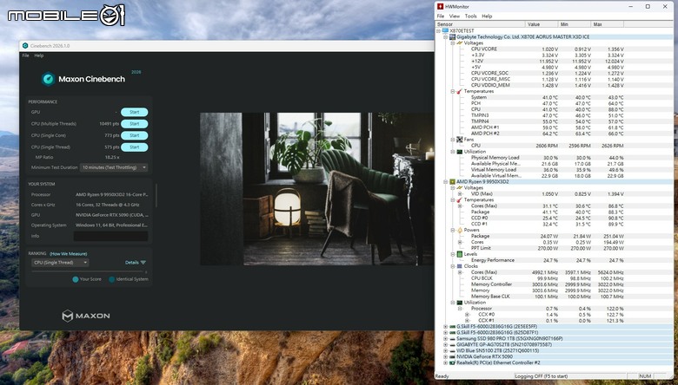Open the Cinebench Help menu
This screenshot has width=678, height=385.
pyautogui.click(x=39, y=55)
